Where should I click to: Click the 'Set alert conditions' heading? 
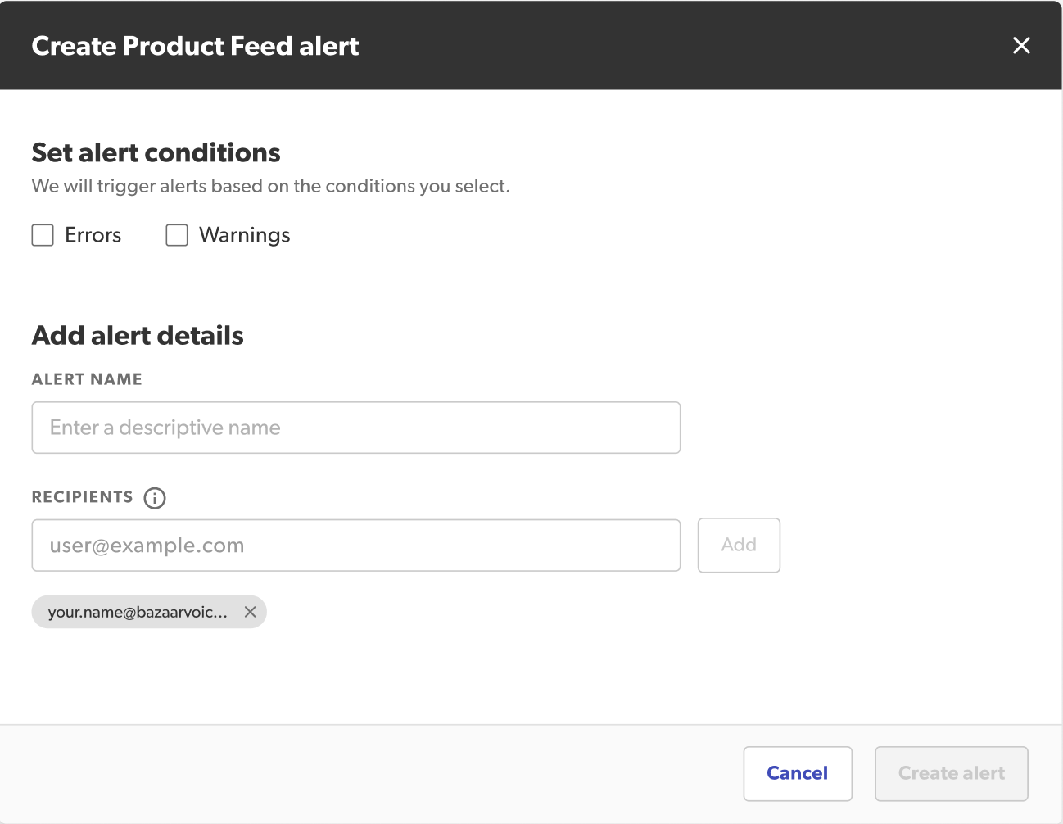156,152
